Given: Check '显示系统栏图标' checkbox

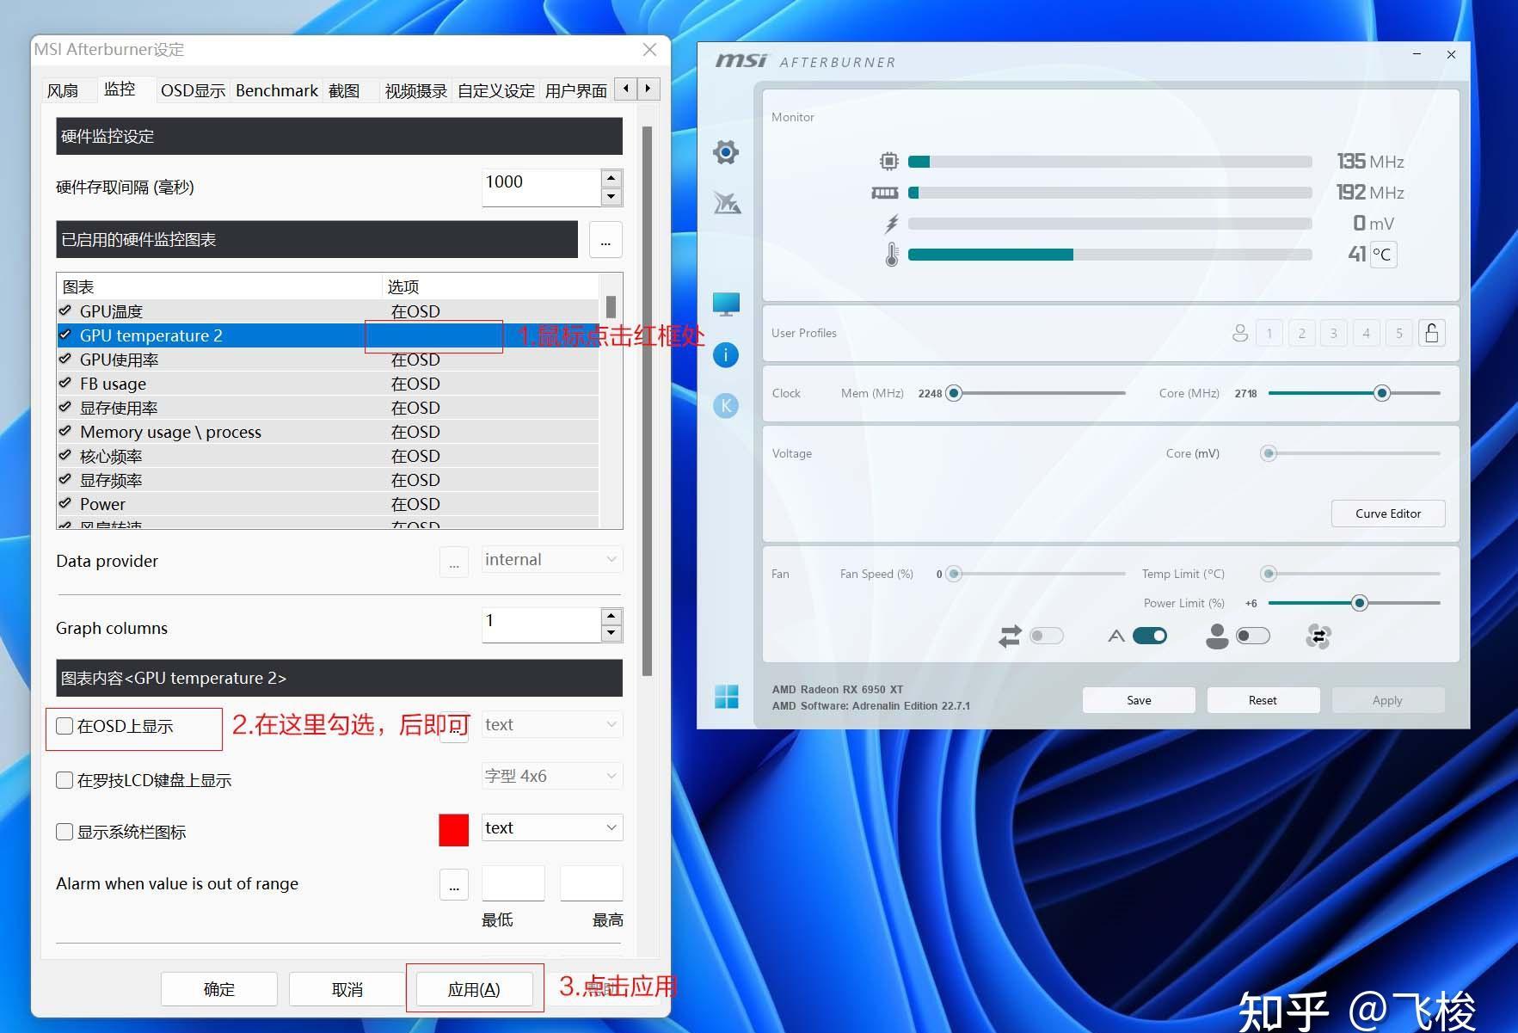Looking at the screenshot, I should (65, 832).
